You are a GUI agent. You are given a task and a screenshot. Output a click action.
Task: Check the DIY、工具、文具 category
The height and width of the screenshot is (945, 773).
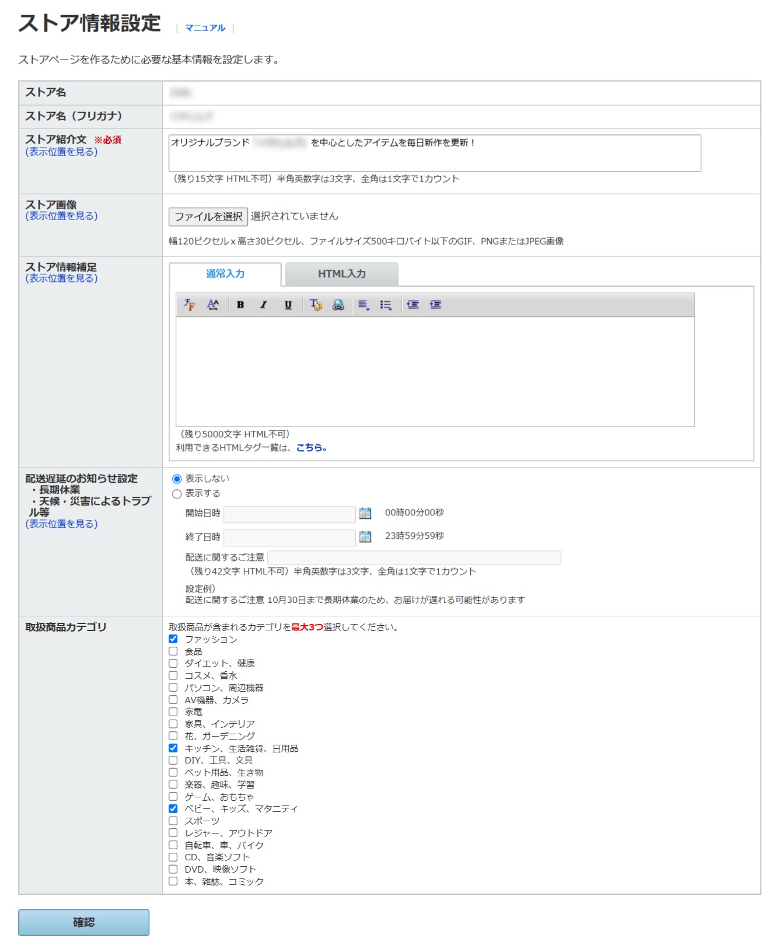(x=173, y=761)
